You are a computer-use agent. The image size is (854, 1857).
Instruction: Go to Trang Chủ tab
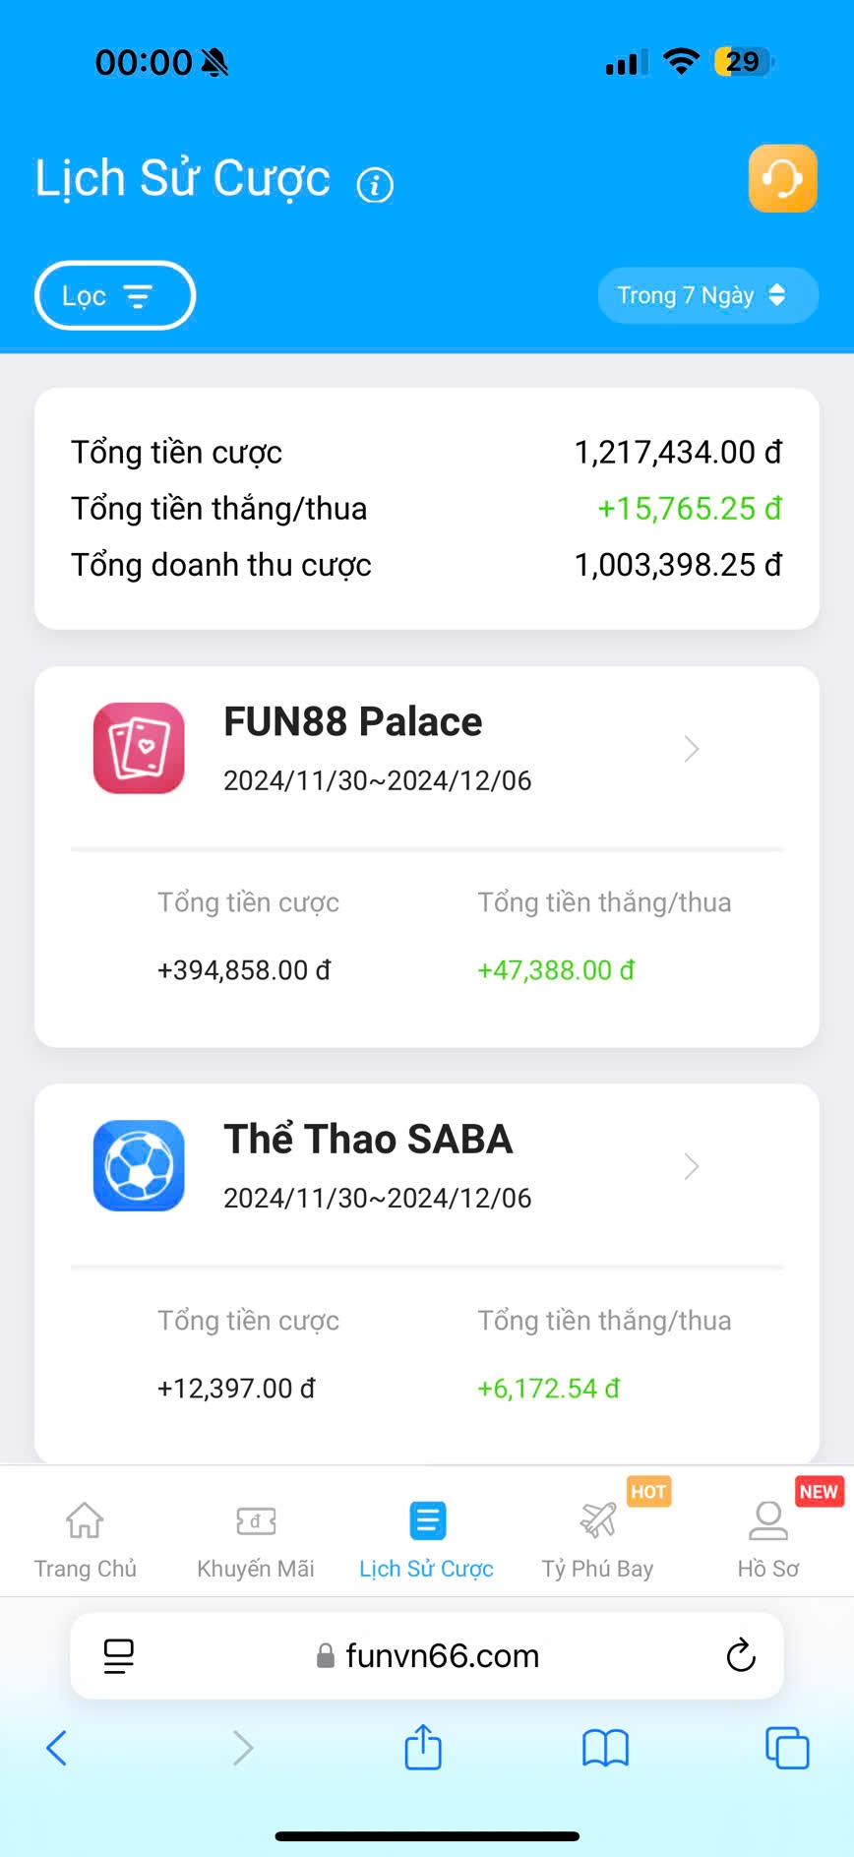[85, 1536]
